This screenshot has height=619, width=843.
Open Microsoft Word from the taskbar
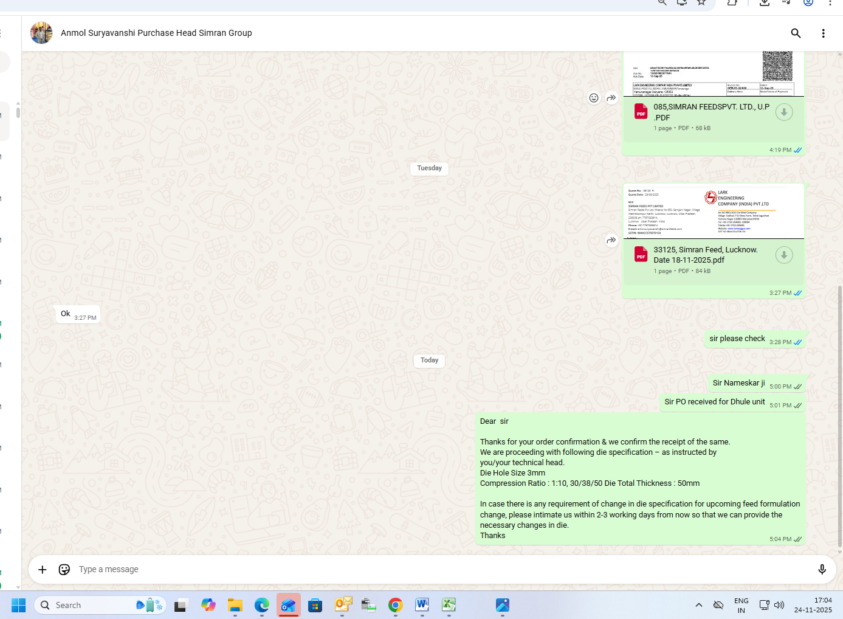422,605
